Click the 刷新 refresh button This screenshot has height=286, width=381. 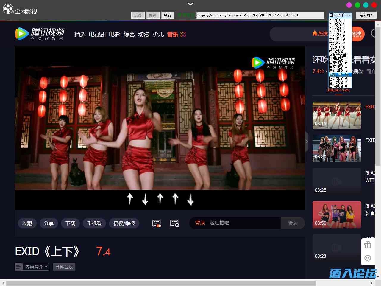pyautogui.click(x=168, y=15)
